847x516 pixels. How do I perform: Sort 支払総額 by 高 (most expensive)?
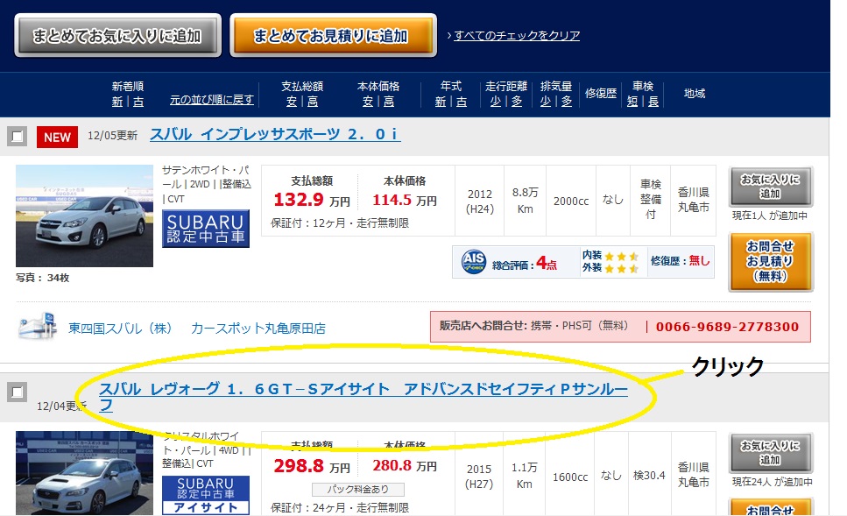pyautogui.click(x=313, y=102)
